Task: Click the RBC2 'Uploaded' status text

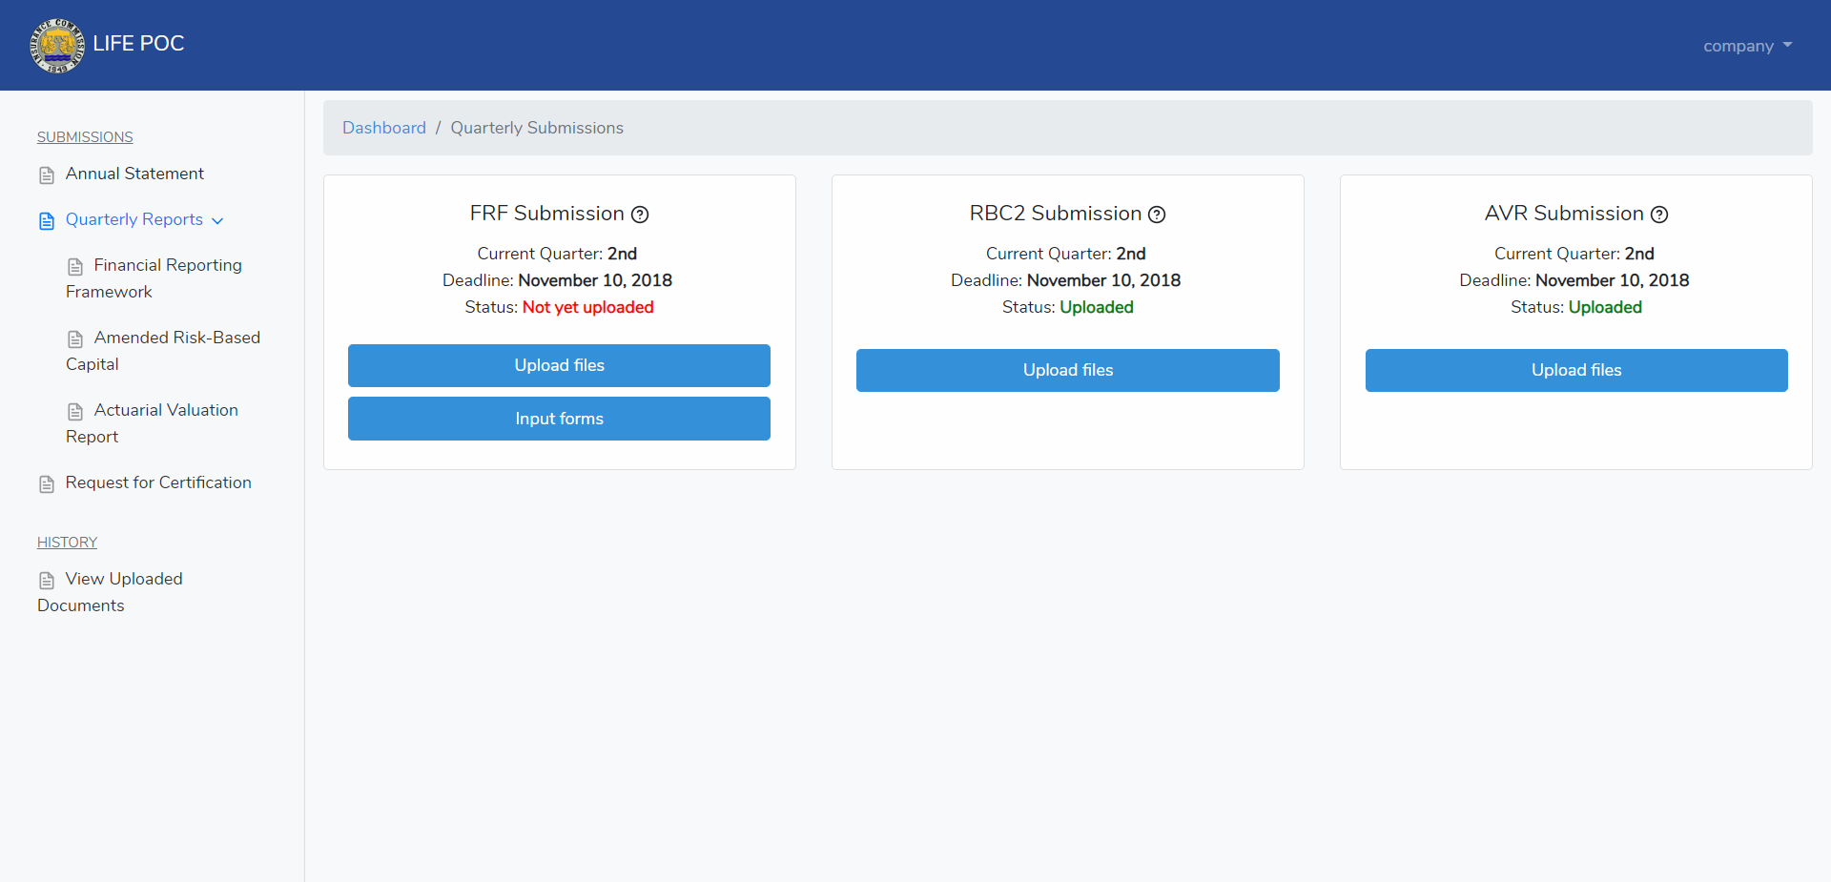Action: pos(1097,307)
